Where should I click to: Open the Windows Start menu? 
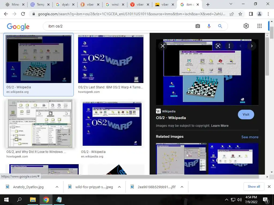(x=6, y=200)
